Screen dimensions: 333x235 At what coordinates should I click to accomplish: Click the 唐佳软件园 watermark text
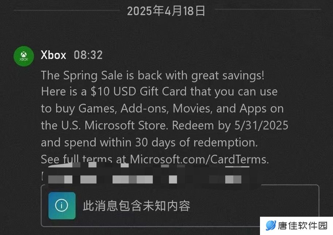point(302,225)
